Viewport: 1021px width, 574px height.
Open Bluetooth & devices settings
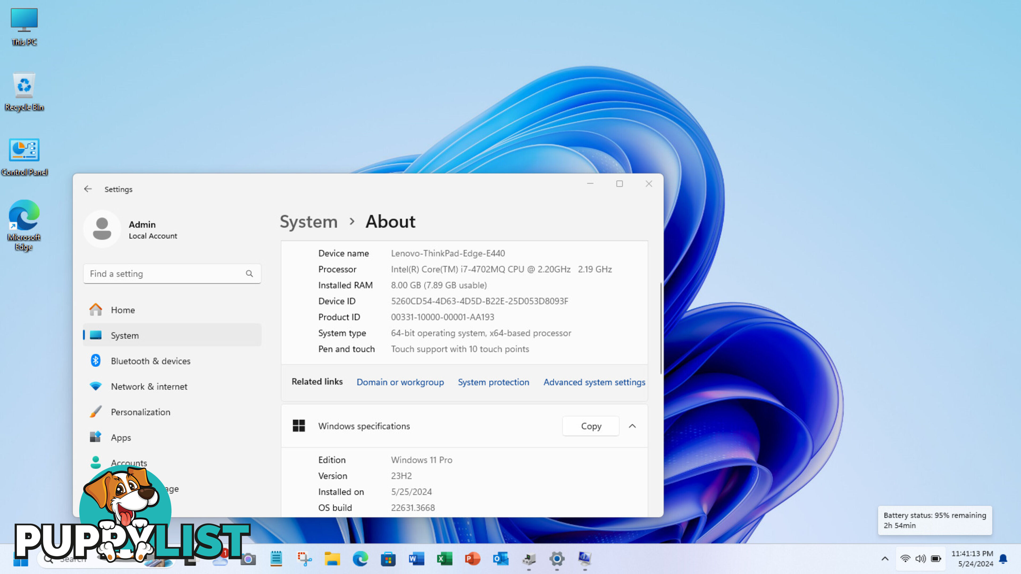click(x=172, y=361)
